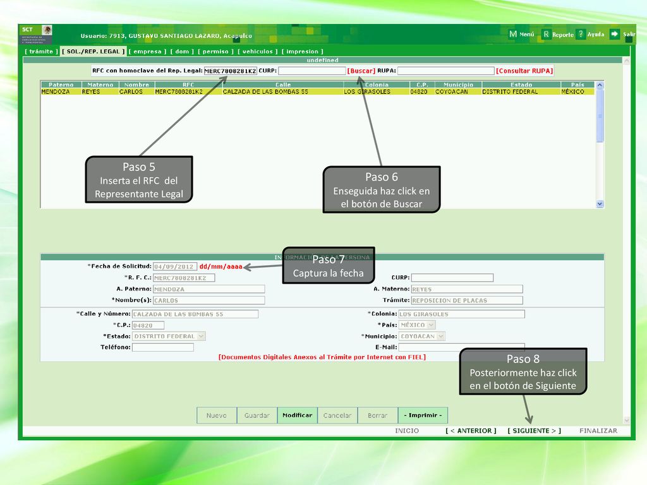Click the A. Paterno field

point(209,289)
